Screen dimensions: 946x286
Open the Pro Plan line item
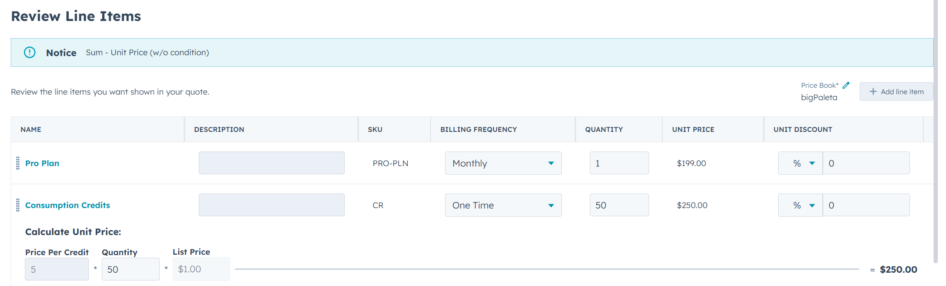point(42,163)
